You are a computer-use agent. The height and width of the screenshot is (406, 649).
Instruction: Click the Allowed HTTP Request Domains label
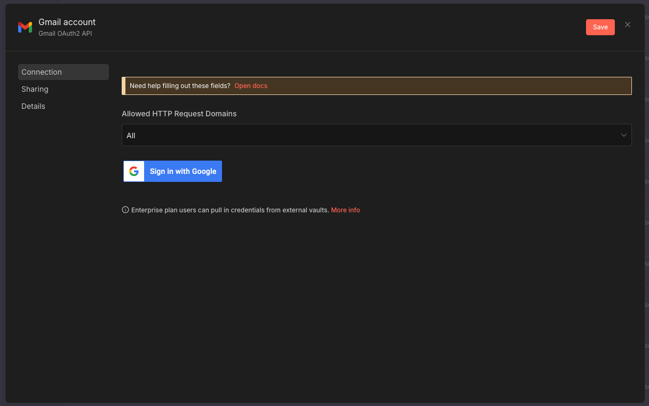[x=179, y=114]
